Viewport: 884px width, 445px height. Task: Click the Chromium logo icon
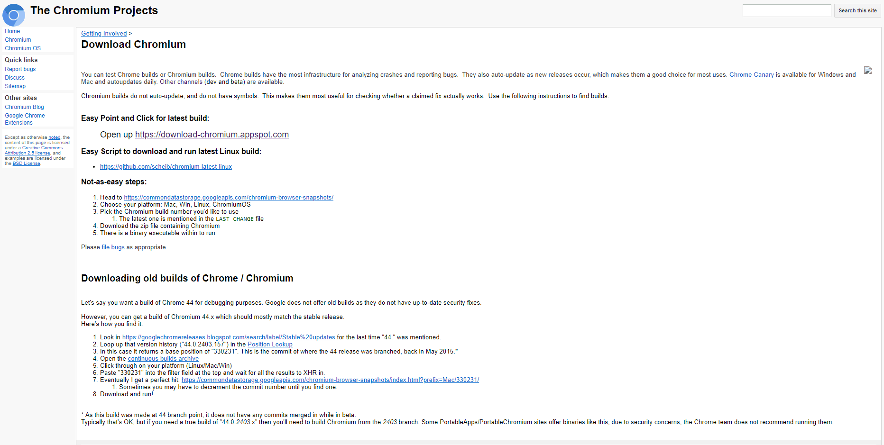pos(14,15)
